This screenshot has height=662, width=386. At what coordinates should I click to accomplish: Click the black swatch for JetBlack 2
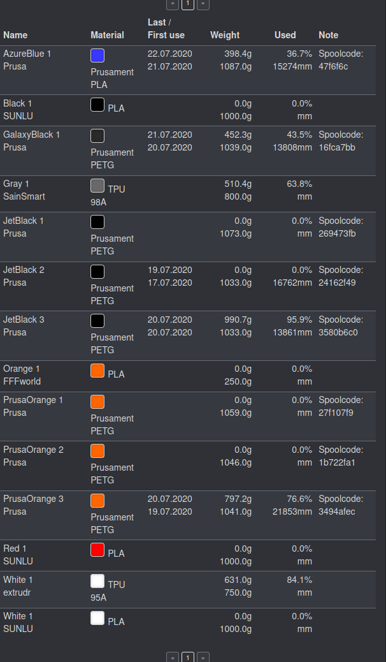(x=97, y=271)
